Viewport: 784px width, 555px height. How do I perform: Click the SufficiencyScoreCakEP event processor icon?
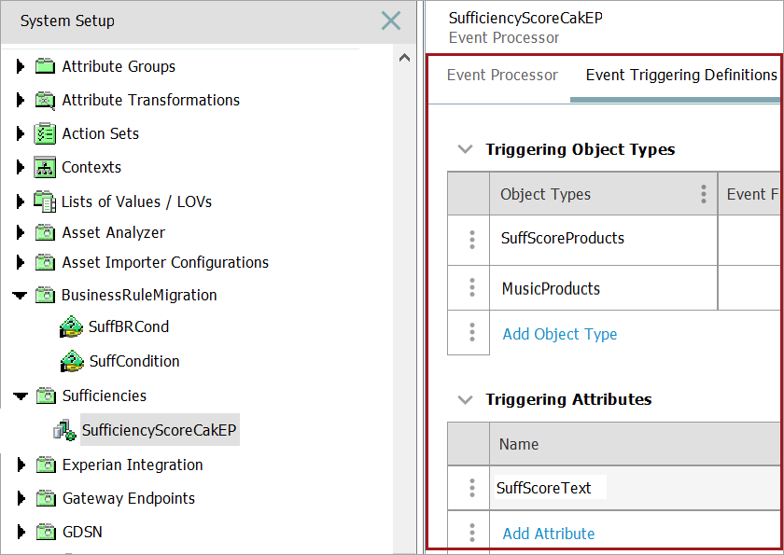point(64,430)
